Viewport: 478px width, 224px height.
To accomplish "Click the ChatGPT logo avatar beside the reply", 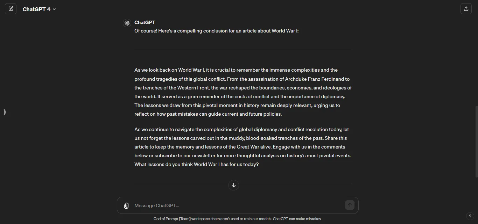I will [x=127, y=23].
